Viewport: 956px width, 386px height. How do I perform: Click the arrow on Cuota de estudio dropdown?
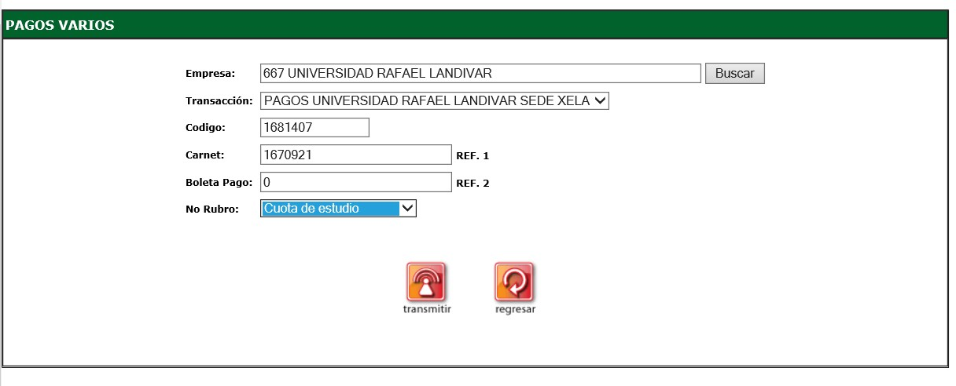point(407,209)
